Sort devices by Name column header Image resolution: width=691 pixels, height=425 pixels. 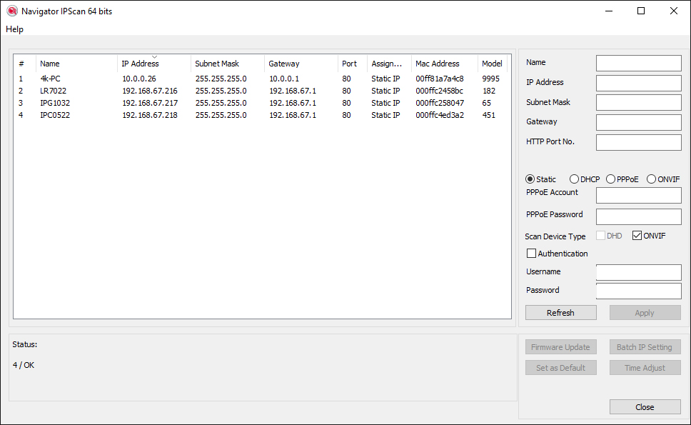coord(50,64)
